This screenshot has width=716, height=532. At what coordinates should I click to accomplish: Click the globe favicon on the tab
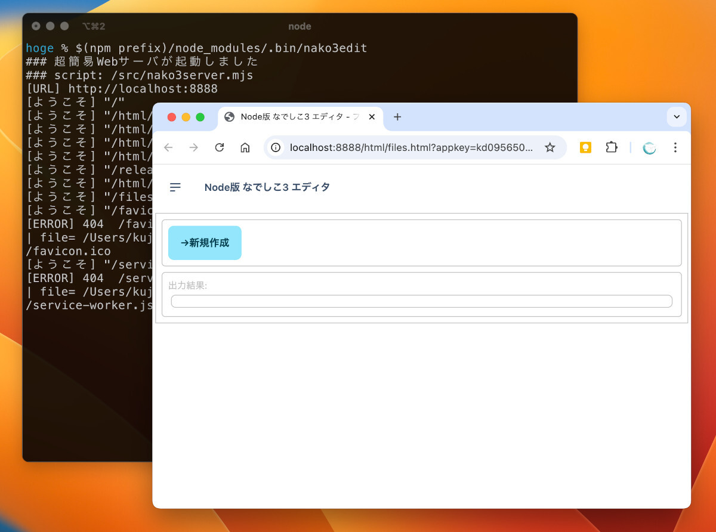tap(229, 117)
